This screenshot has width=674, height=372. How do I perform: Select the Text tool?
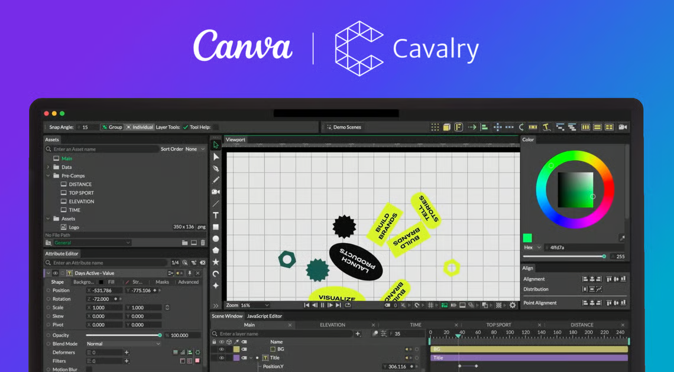coord(216,216)
